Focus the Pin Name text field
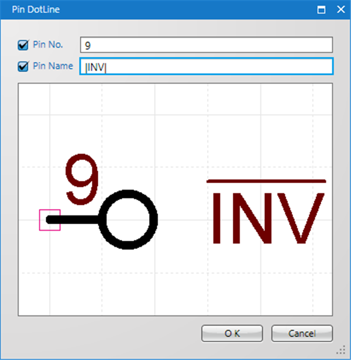 pos(207,66)
